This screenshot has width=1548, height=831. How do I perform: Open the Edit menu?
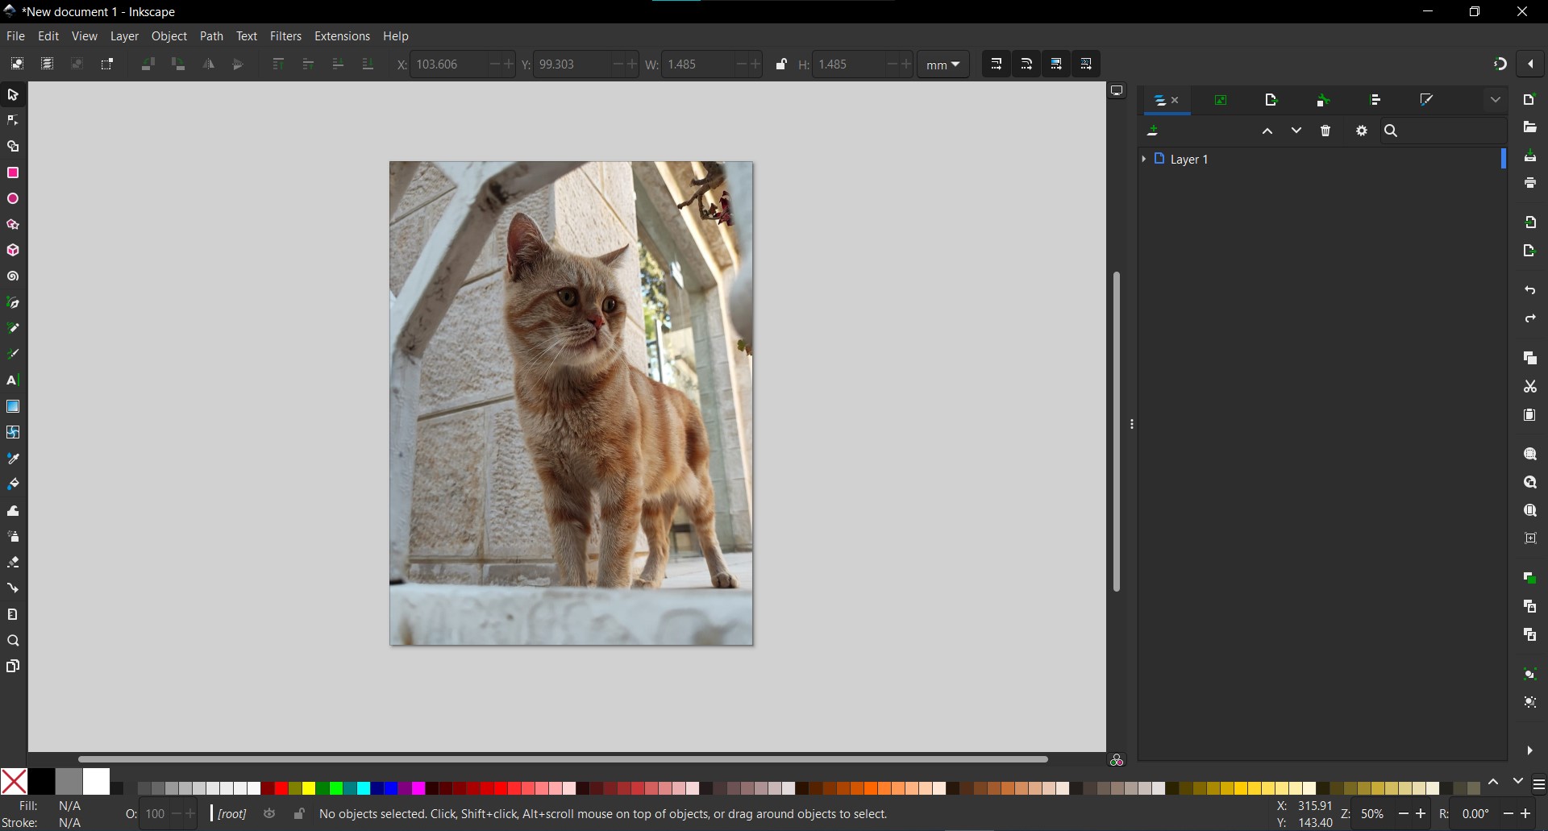[48, 36]
